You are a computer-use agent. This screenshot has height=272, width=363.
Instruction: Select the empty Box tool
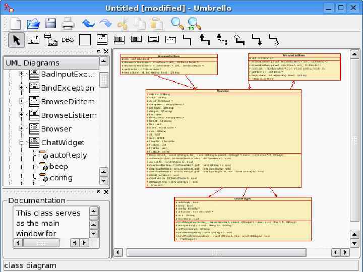[85, 40]
